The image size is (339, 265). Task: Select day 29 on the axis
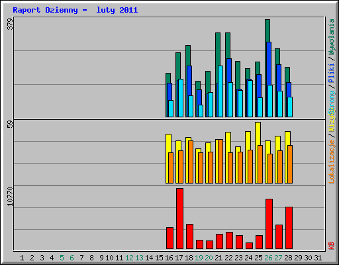click(298, 258)
